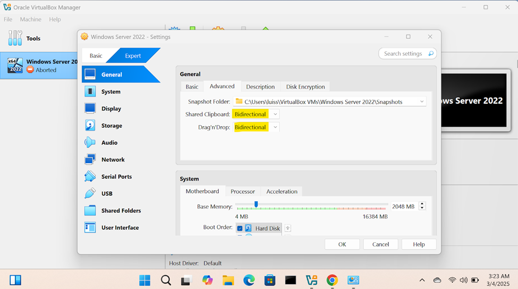Open the User Interface settings category
This screenshot has height=289, width=518.
tap(120, 227)
